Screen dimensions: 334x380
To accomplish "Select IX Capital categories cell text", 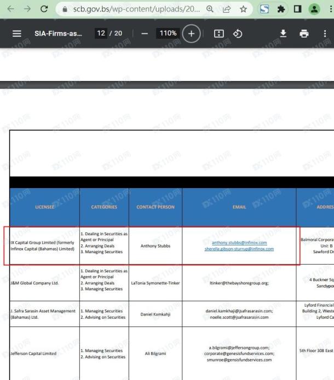I will click(x=104, y=243).
